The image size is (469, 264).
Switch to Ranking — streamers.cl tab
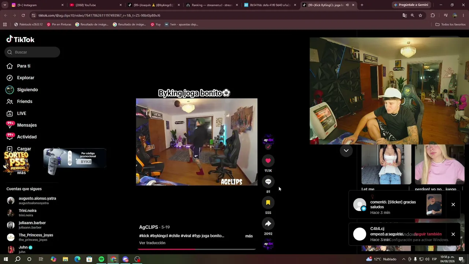coord(212,5)
